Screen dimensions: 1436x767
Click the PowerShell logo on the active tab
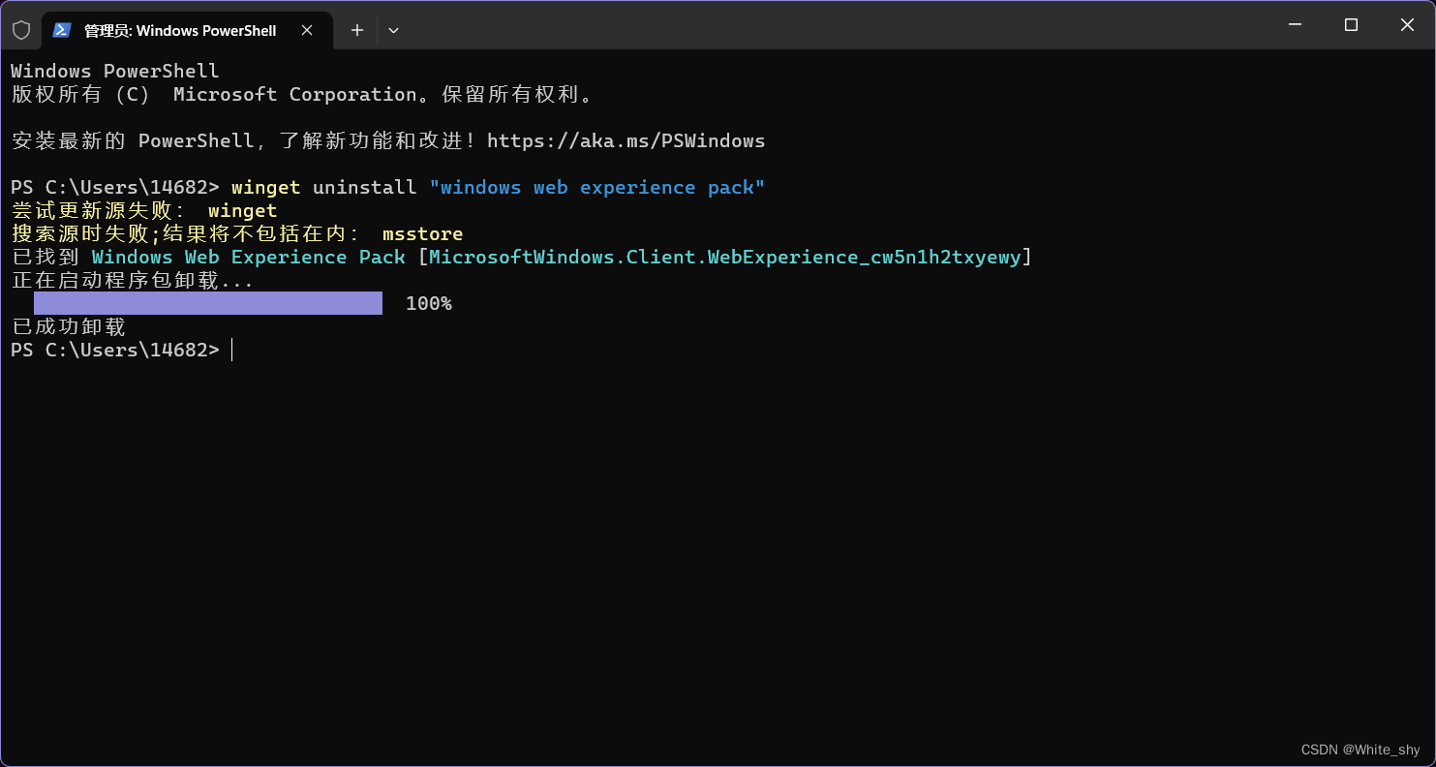[x=62, y=30]
